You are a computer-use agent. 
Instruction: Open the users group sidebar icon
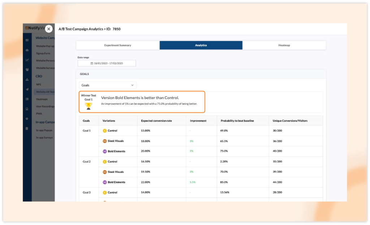tap(27, 70)
